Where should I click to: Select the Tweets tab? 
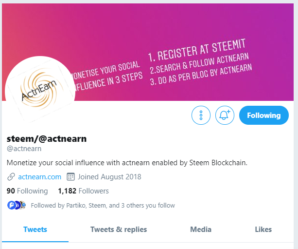pos(35,230)
